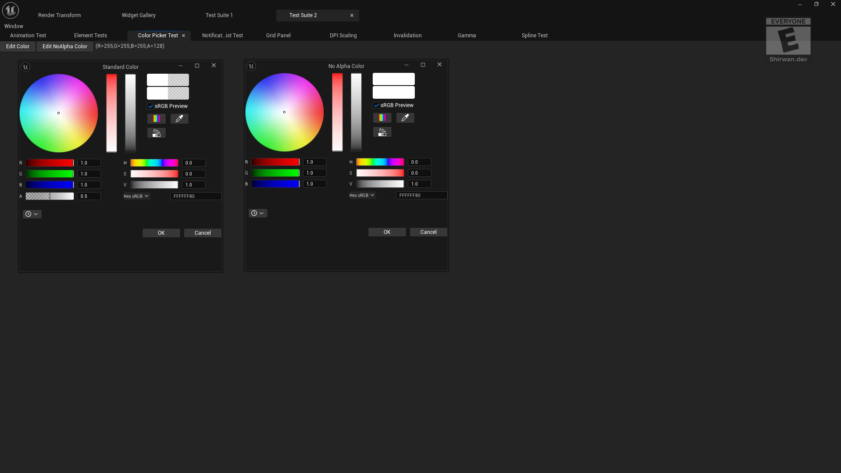
Task: Click the hue slider in Standard Color
Action: pos(154,163)
